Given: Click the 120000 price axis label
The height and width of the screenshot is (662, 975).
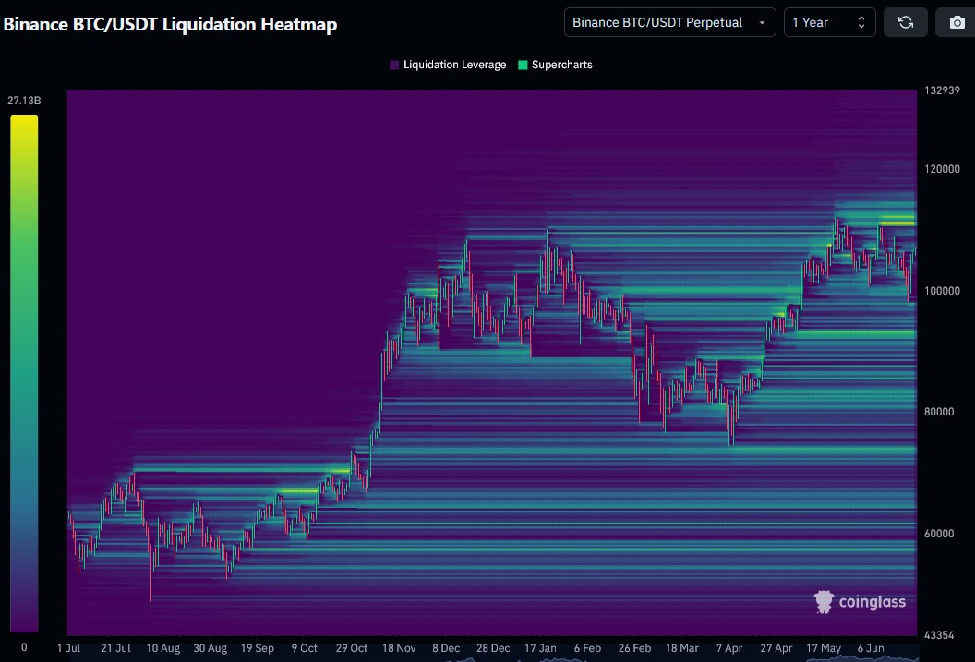Looking at the screenshot, I should (942, 169).
